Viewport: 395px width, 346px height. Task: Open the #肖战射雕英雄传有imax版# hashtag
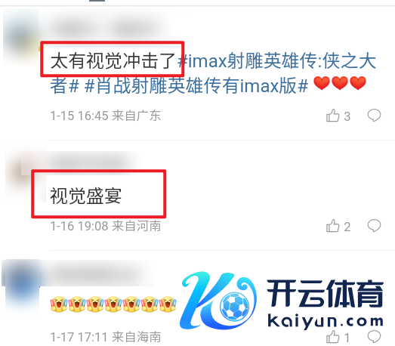[196, 85]
